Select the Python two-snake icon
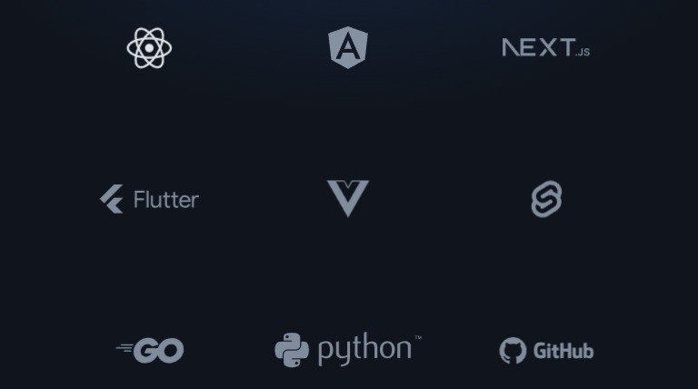Image resolution: width=698 pixels, height=389 pixels. click(x=292, y=350)
